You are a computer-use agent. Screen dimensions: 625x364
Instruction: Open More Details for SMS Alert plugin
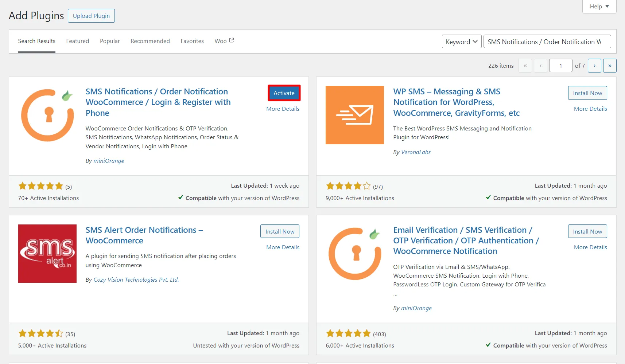coord(283,247)
